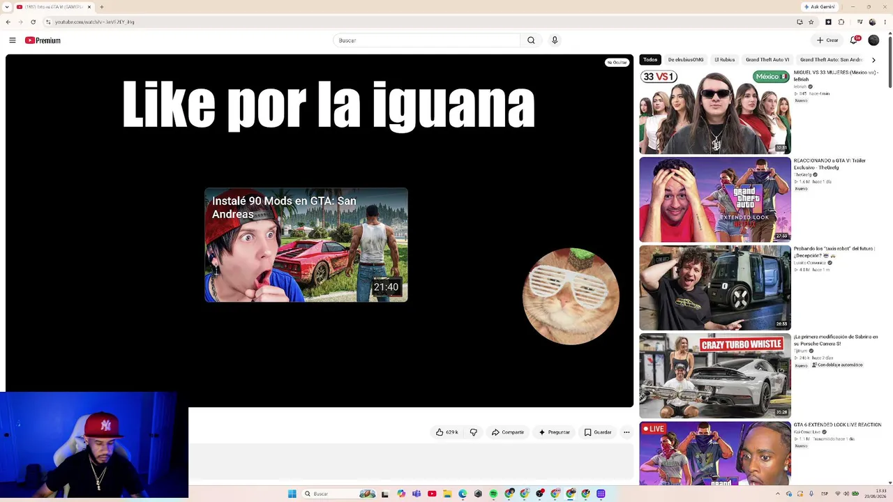This screenshot has width=893, height=502.
Task: Open YouTube notifications bell
Action: pyautogui.click(x=854, y=40)
